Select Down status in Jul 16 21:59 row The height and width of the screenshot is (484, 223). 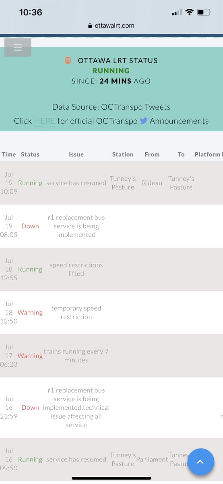coord(30,407)
